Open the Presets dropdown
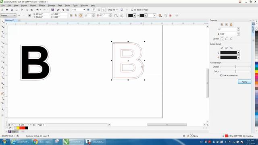The height and width of the screenshot is (145, 258). click(x=8, y=15)
